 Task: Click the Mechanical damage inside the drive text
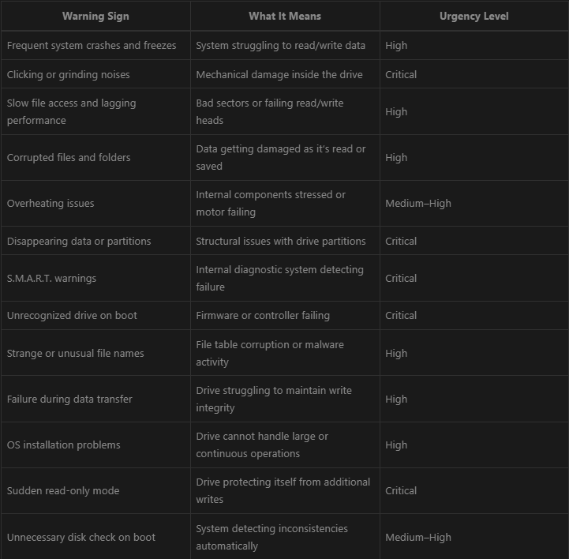tap(279, 74)
